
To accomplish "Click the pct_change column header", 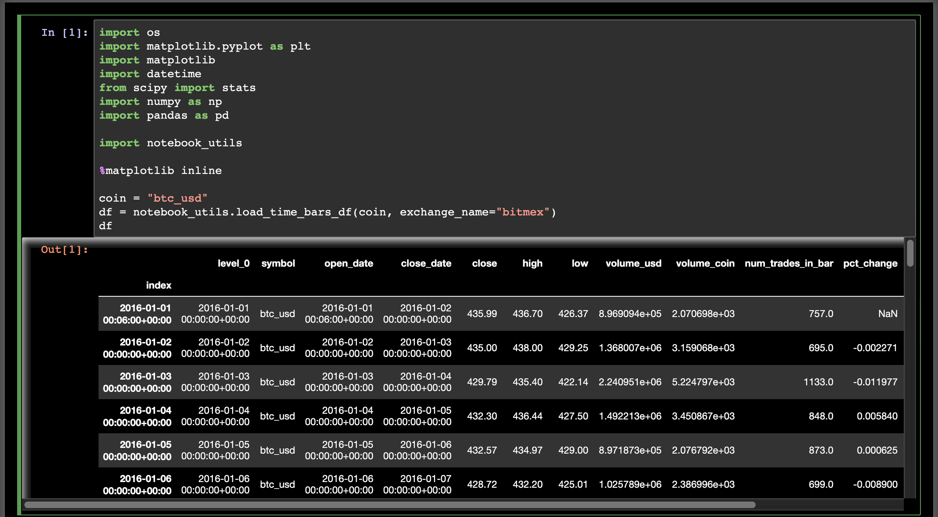I will (870, 263).
